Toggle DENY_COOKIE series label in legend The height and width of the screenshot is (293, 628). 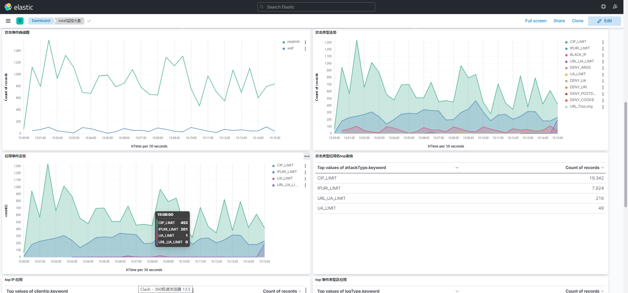[x=582, y=100]
